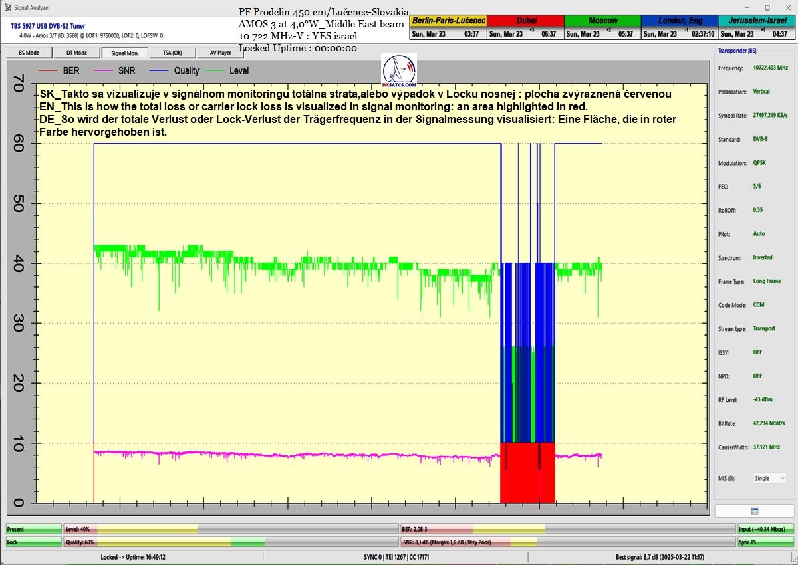Click the Sync TS status indicator
Screen dimensions: 798x565
(765, 542)
